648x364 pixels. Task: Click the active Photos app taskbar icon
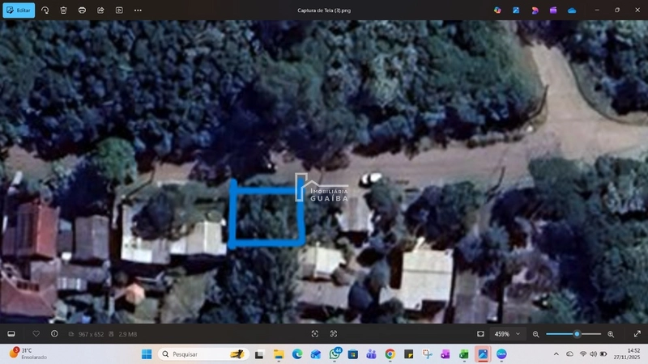pyautogui.click(x=483, y=354)
